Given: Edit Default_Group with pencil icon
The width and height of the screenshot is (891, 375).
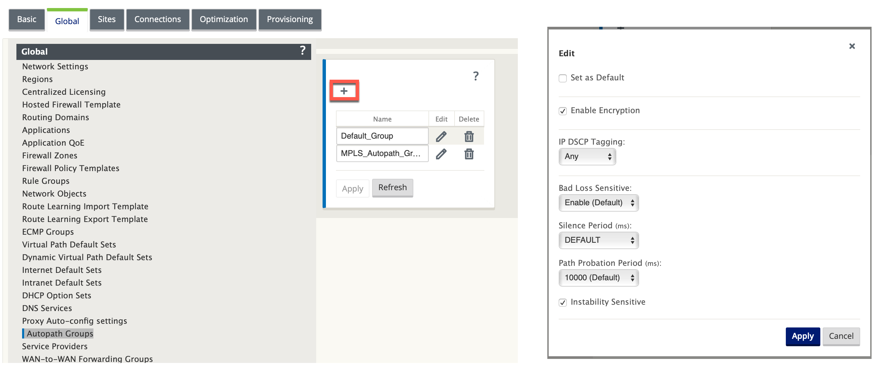Looking at the screenshot, I should (441, 137).
